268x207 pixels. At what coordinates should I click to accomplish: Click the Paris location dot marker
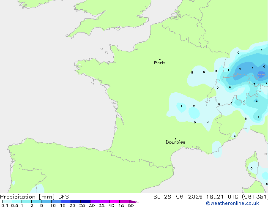coord(160,59)
